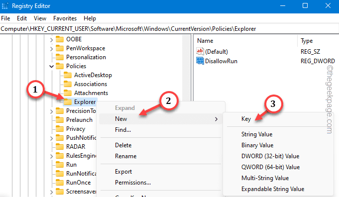This screenshot has height=197, width=339.
Task: Click the Personalization folder icon
Action: 60,57
